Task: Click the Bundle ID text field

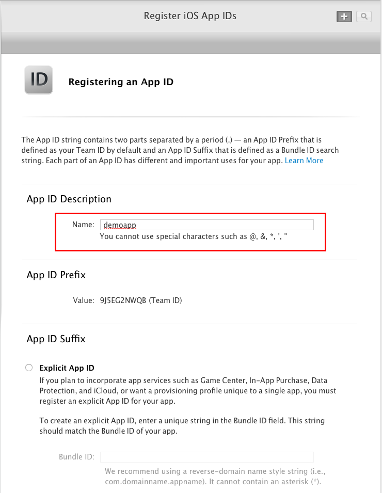Action: (x=207, y=457)
